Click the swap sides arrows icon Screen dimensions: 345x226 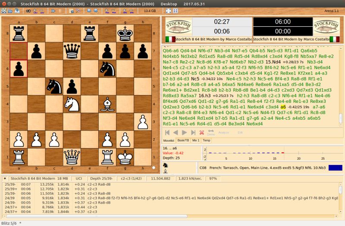pyautogui.click(x=60, y=11)
